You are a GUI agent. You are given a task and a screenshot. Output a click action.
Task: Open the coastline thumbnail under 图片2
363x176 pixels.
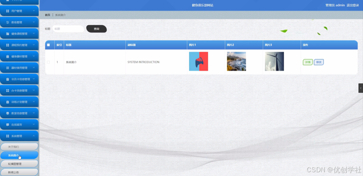236,61
